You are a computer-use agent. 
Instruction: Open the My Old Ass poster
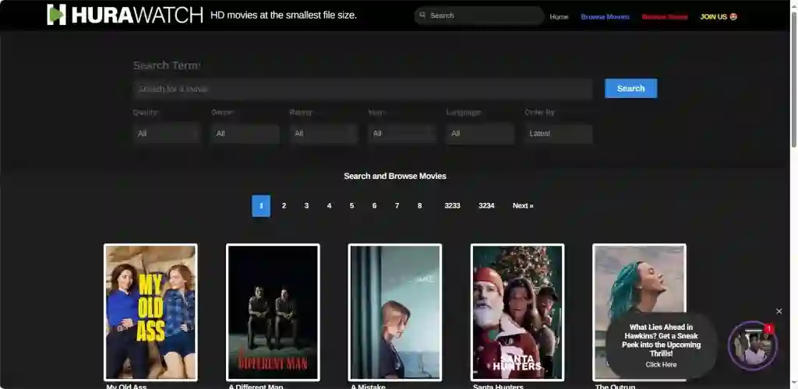[x=150, y=312]
